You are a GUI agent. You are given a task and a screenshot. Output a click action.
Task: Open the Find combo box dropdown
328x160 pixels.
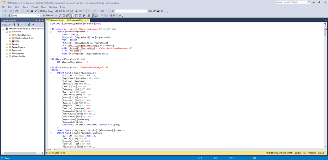point(146,11)
